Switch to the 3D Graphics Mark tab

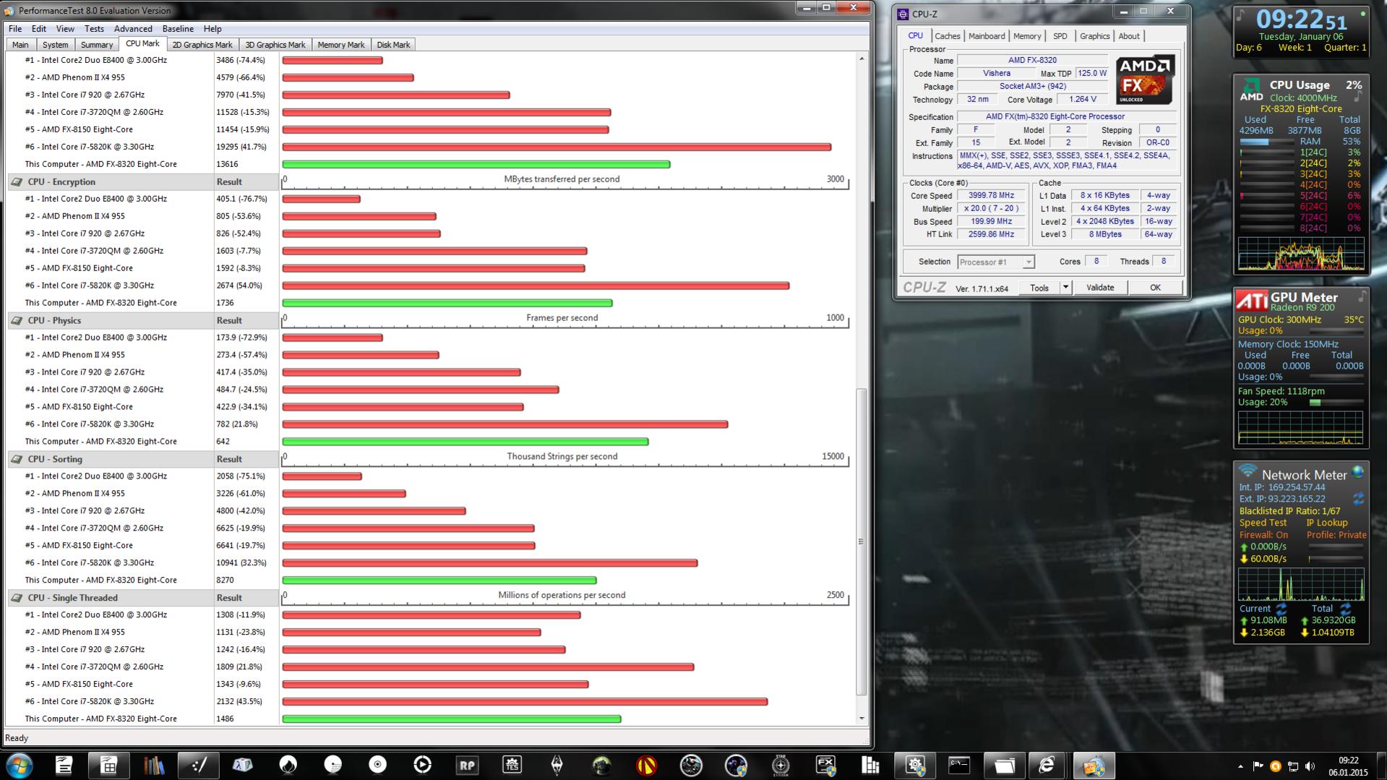pos(275,45)
